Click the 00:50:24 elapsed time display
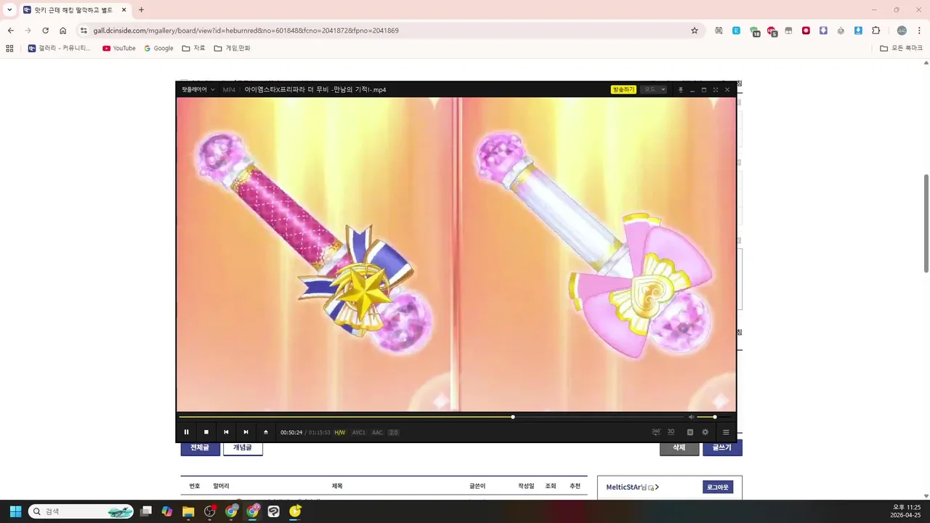 [291, 432]
